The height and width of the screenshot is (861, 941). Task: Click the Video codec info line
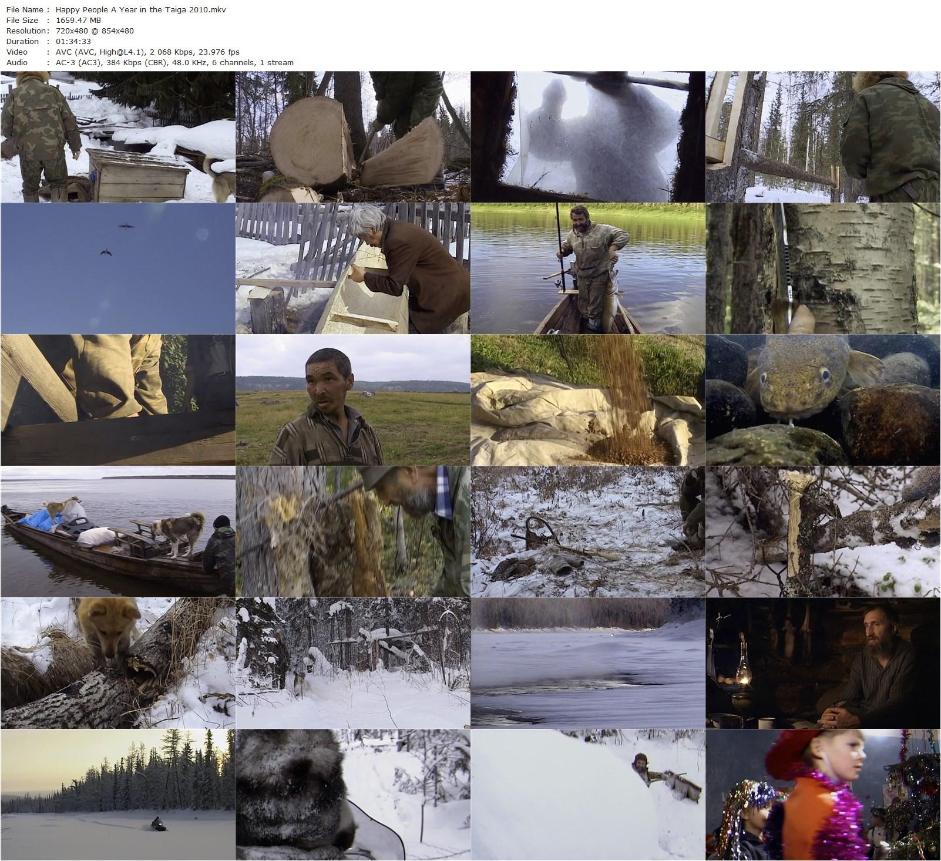tap(145, 52)
